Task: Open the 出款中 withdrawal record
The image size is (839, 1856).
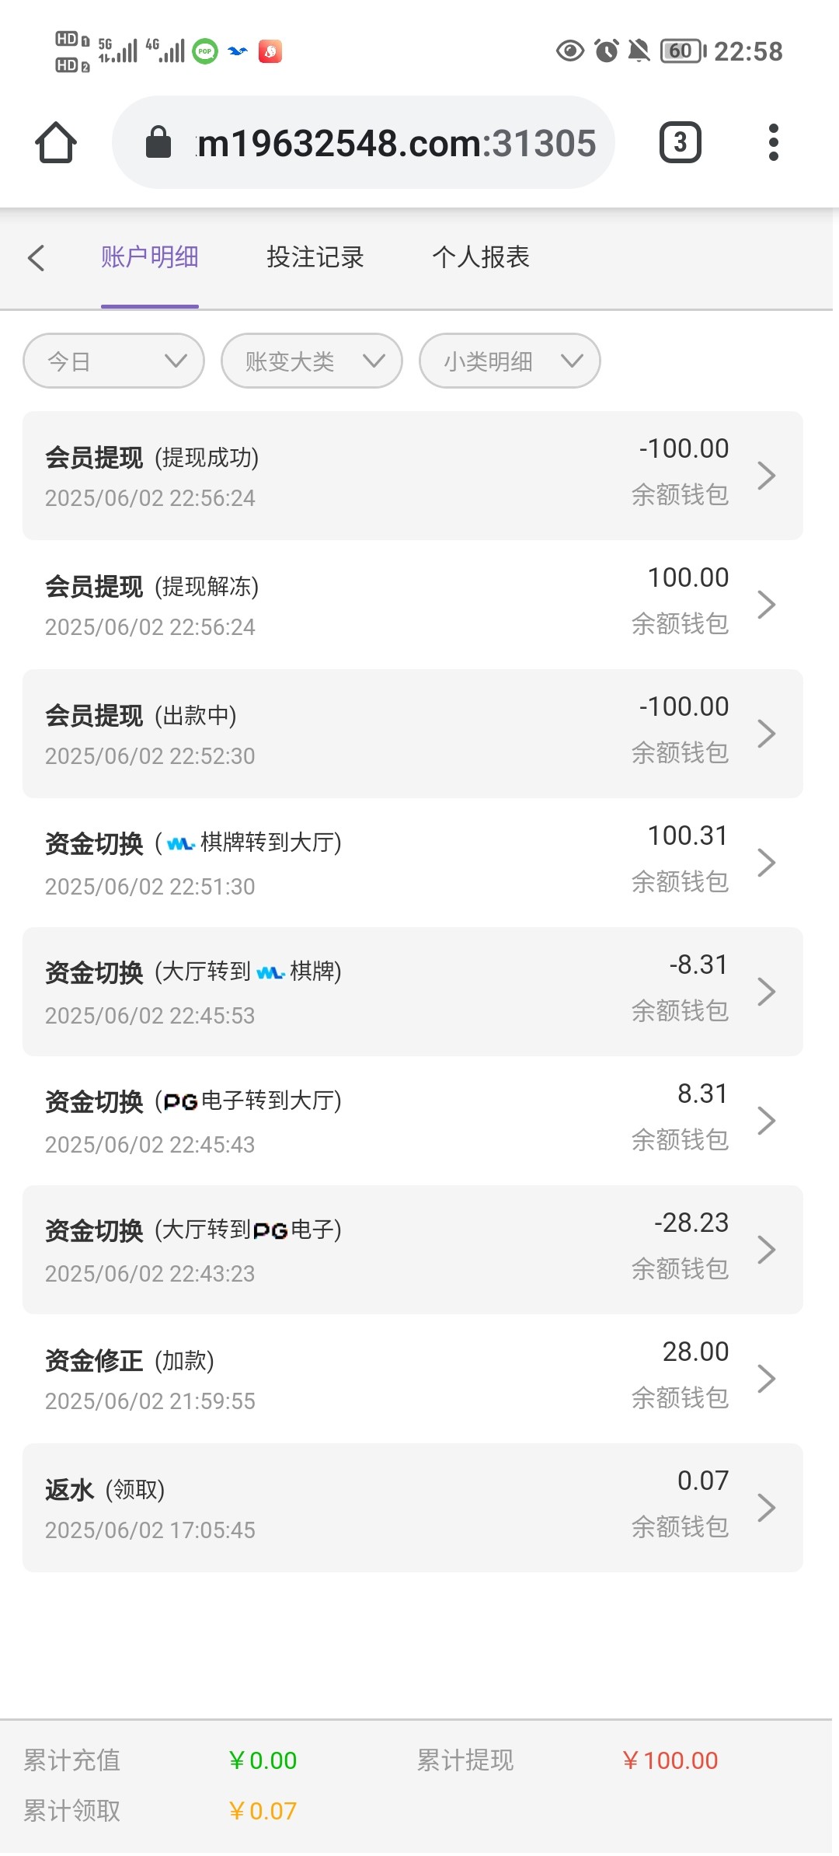Action: [388, 734]
